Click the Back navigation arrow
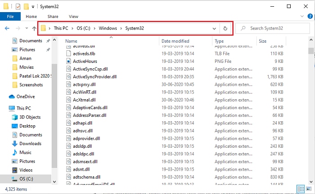Screen dimensions: 315x194 tap(7, 28)
